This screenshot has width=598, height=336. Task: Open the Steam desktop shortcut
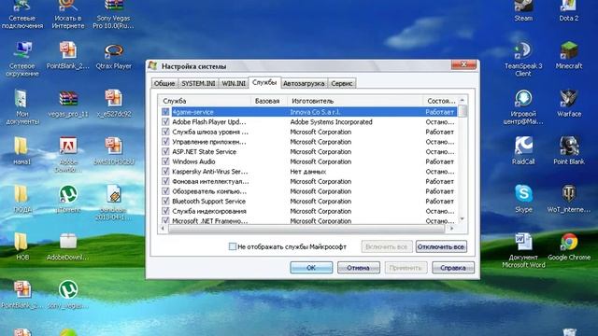[523, 10]
